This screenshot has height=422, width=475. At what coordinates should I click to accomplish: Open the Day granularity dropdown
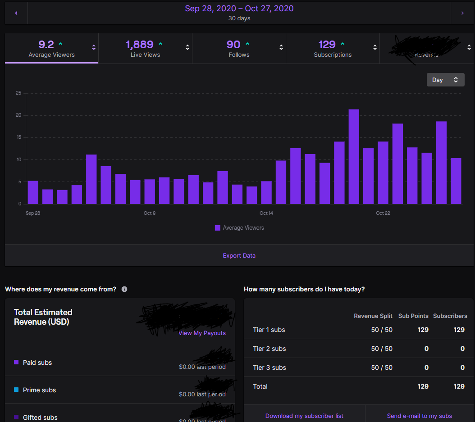coord(445,80)
